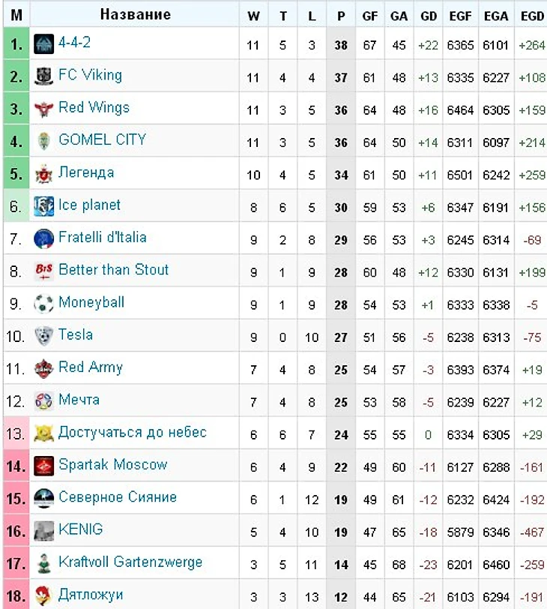
Task: Click the P points column header
Action: 341,16
